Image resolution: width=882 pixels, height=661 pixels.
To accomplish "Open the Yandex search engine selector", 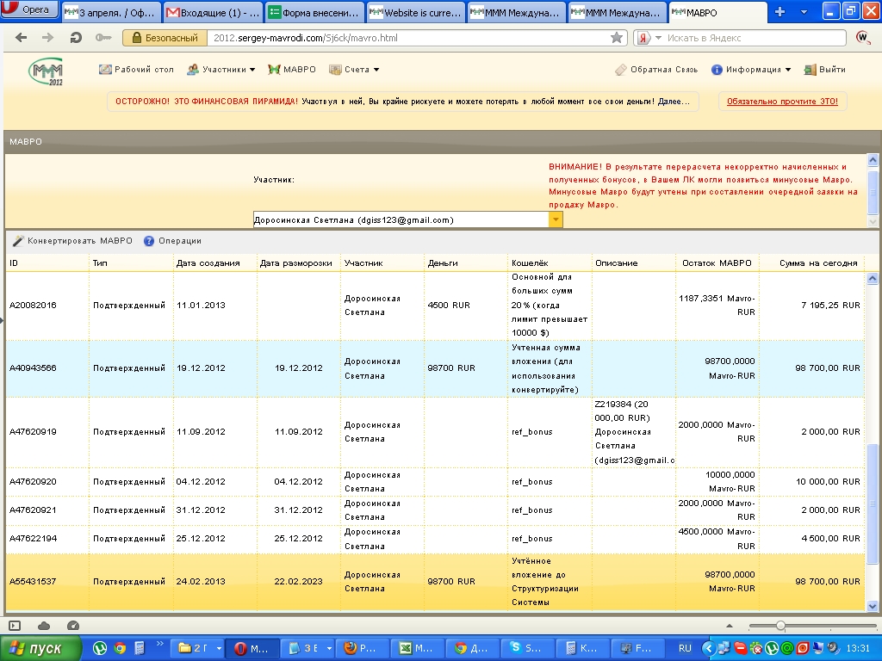I will [649, 38].
